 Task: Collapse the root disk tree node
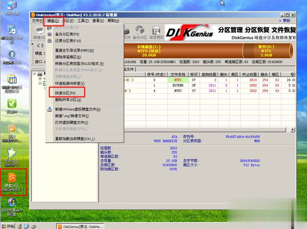(34, 74)
